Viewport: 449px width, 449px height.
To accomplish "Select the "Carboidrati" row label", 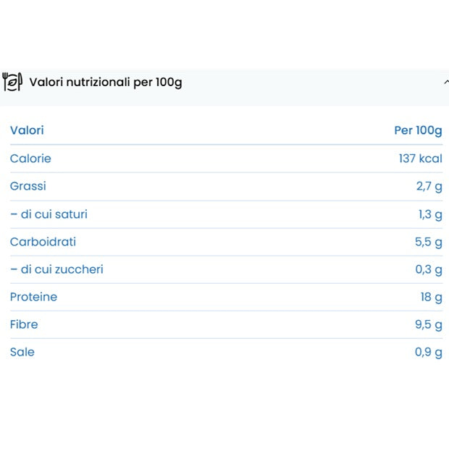I will (x=43, y=242).
